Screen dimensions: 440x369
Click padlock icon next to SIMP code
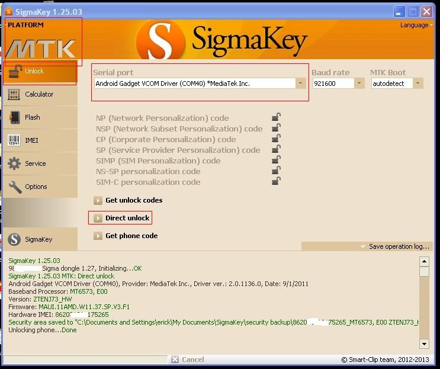276,160
